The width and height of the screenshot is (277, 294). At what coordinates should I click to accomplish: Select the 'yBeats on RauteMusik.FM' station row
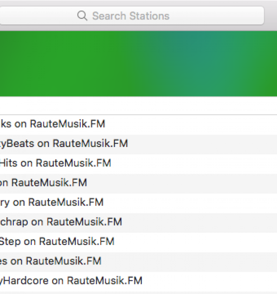pyautogui.click(x=138, y=144)
